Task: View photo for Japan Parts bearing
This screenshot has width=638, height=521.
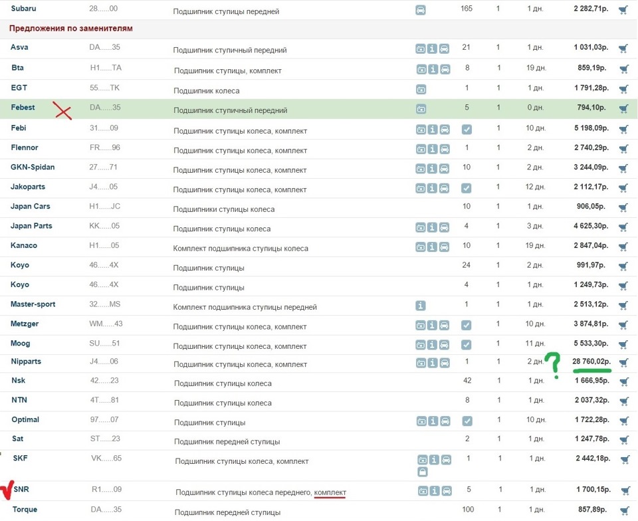Action: (x=421, y=227)
